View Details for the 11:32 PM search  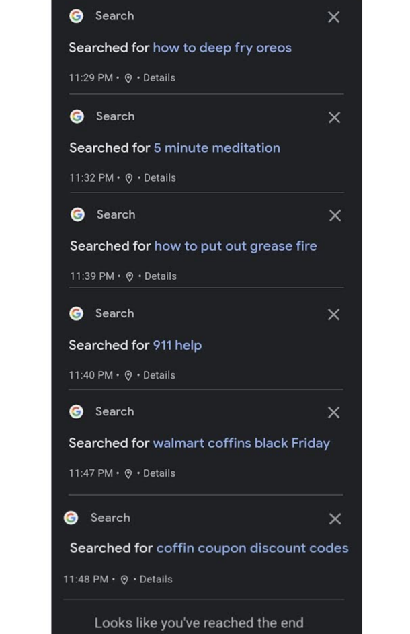[x=160, y=177]
